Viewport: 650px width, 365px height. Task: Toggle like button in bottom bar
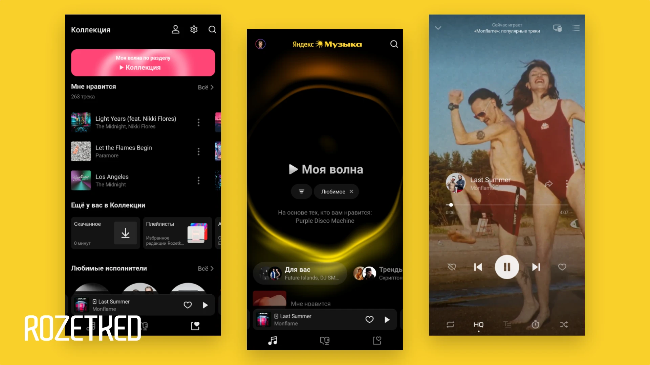coord(187,305)
